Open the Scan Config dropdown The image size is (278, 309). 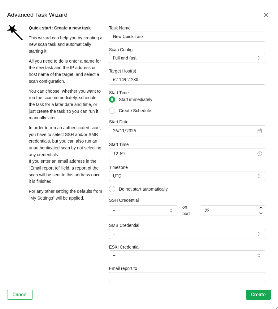[x=187, y=58]
